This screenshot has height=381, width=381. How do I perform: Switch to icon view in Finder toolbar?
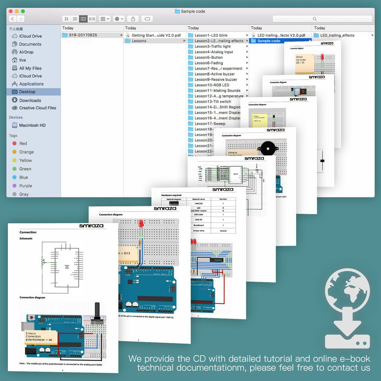[x=67, y=19]
